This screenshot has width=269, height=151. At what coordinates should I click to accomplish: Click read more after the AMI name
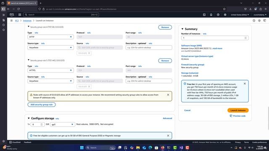click(217, 49)
